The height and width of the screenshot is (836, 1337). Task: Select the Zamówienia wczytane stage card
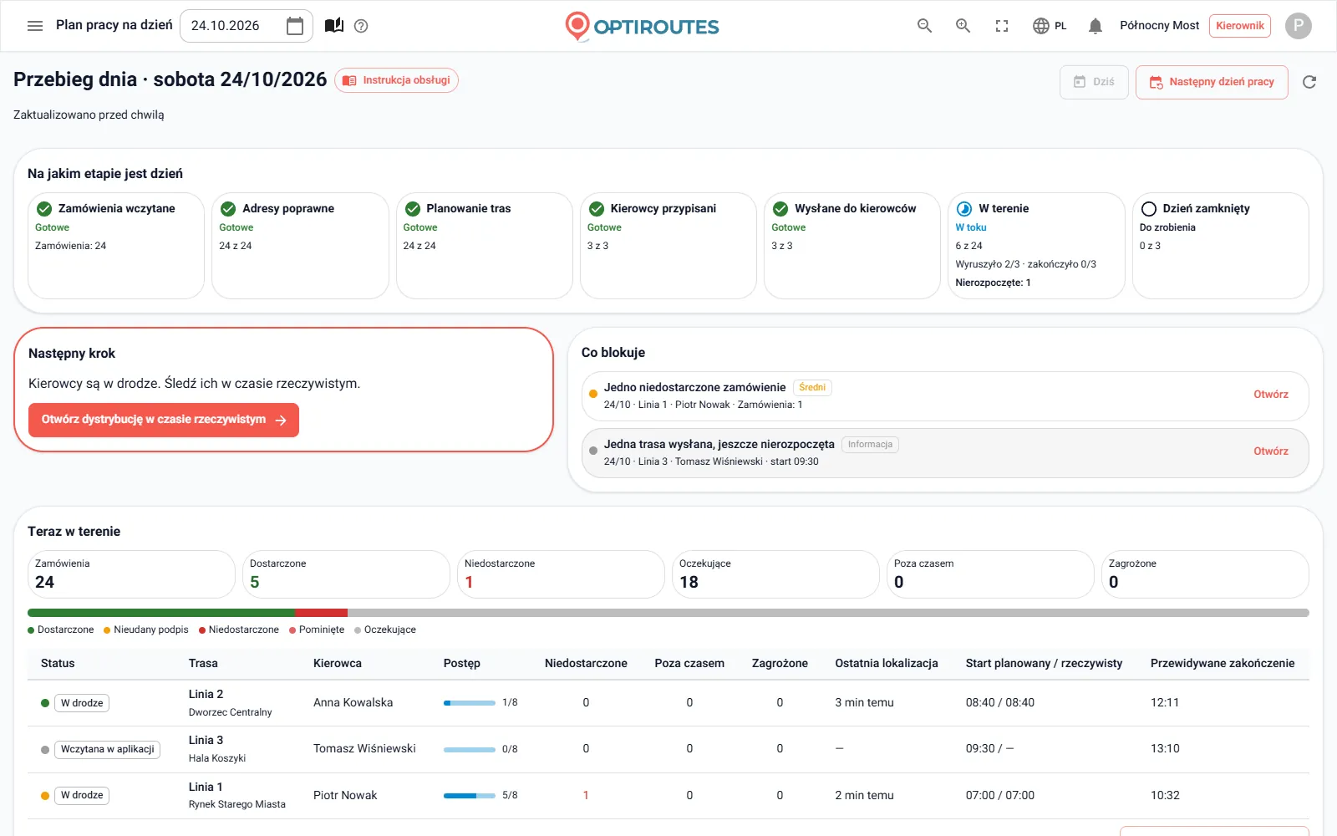tap(116, 246)
